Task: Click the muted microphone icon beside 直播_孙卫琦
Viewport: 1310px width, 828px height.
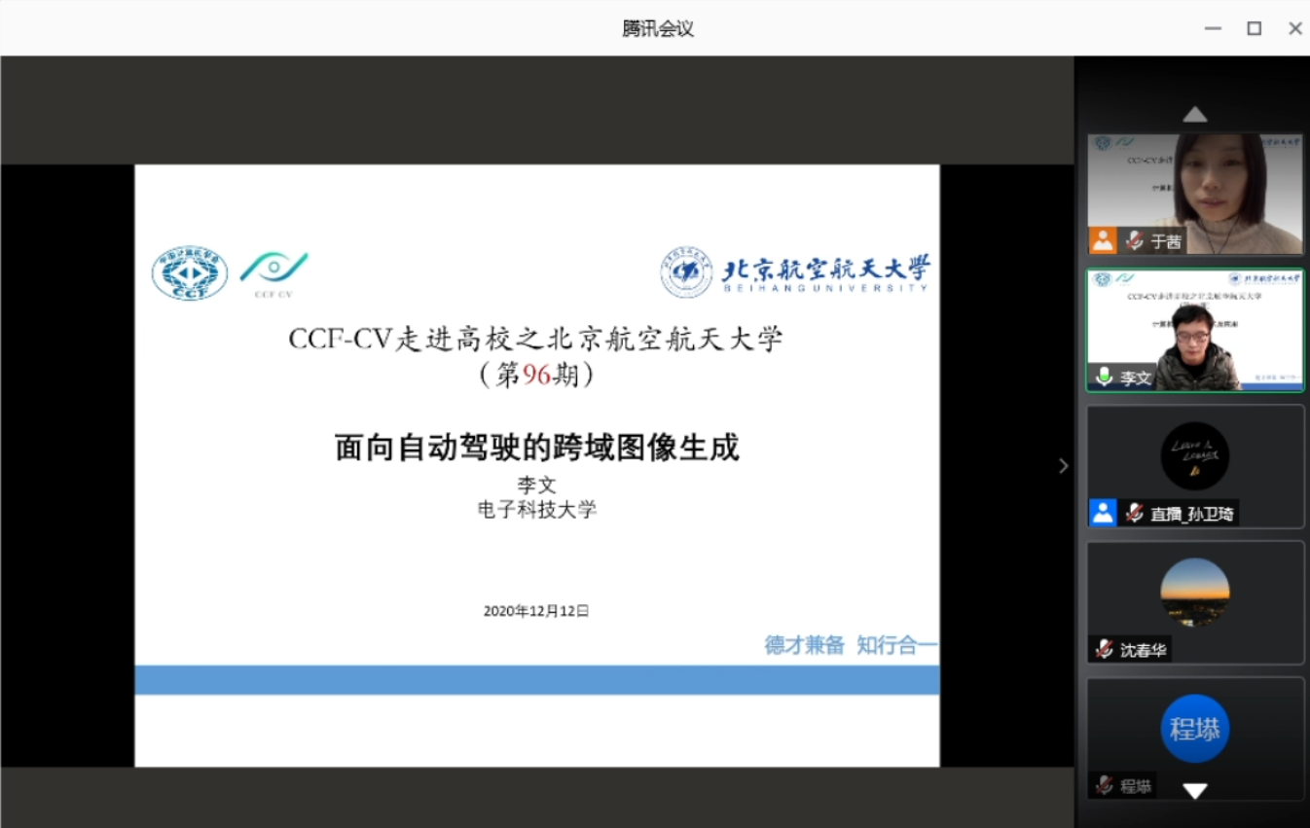Action: tap(1134, 513)
